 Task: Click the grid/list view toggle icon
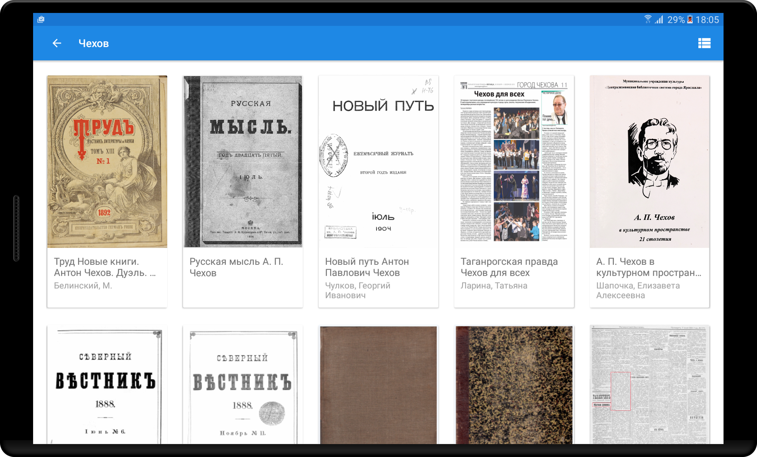pyautogui.click(x=704, y=43)
